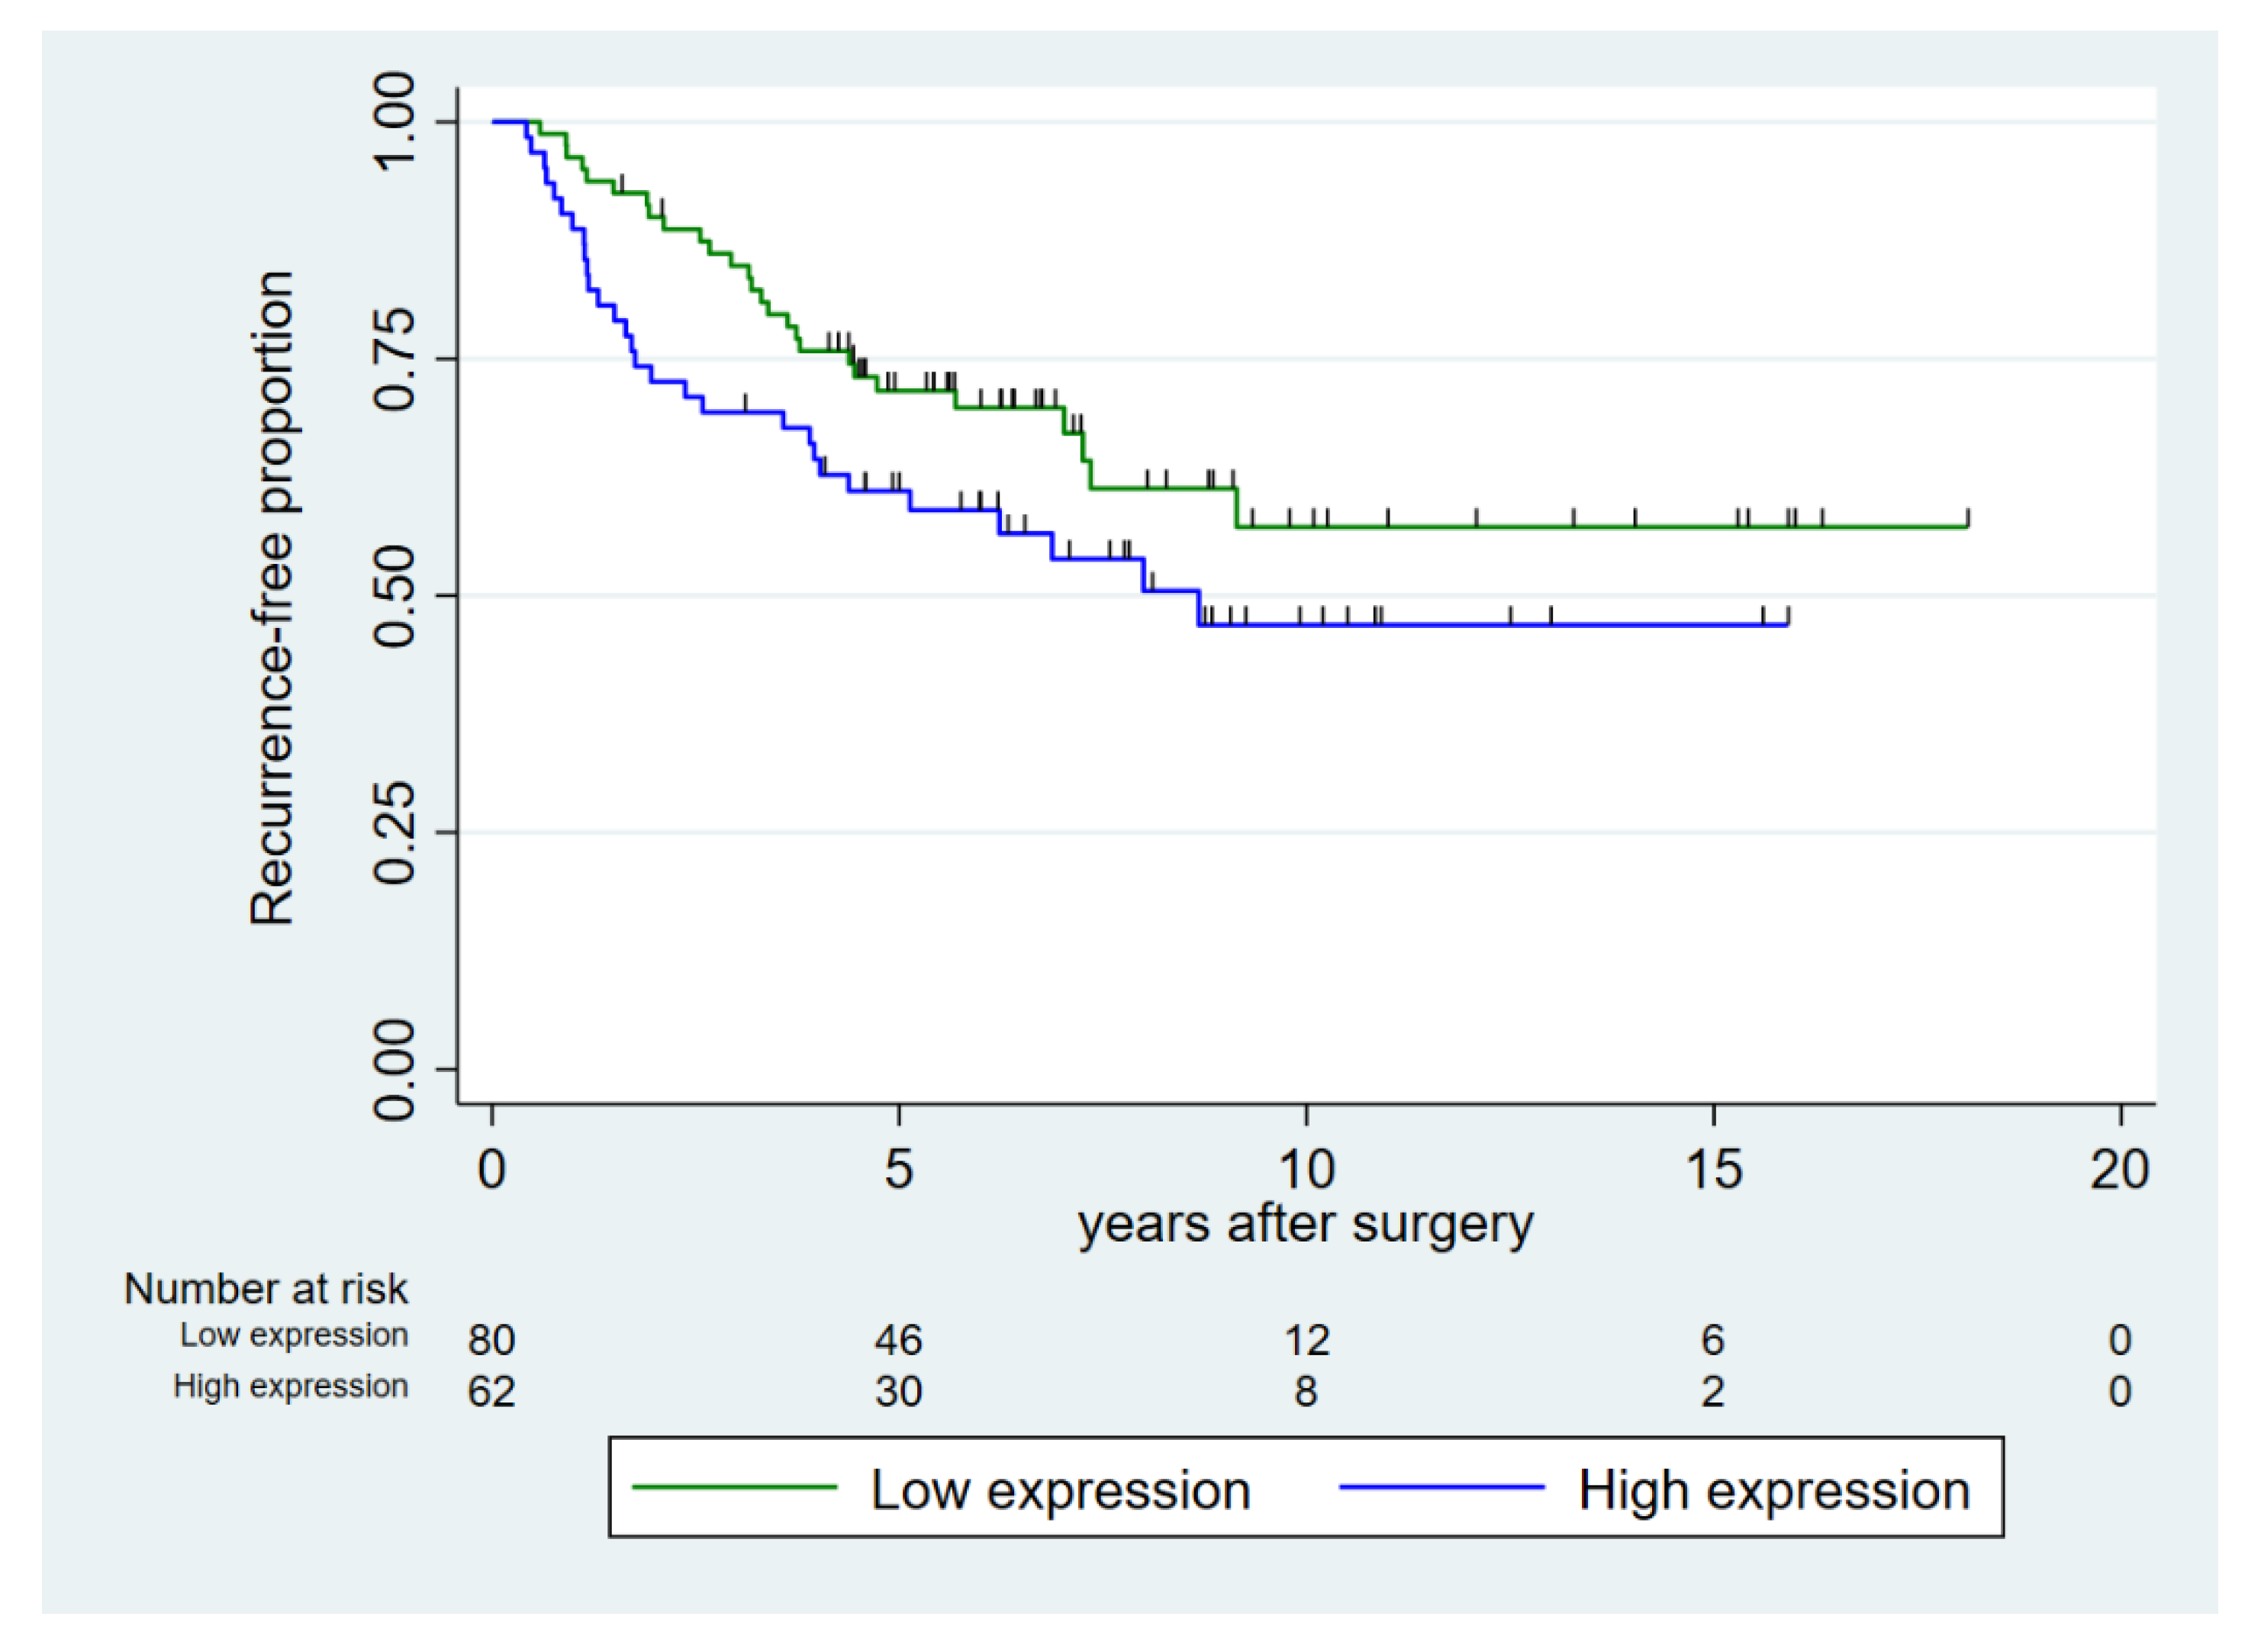Viewport: 2261px width, 1652px height.
Task: Select the "Low expression" legend text
Action: [x=1060, y=1491]
